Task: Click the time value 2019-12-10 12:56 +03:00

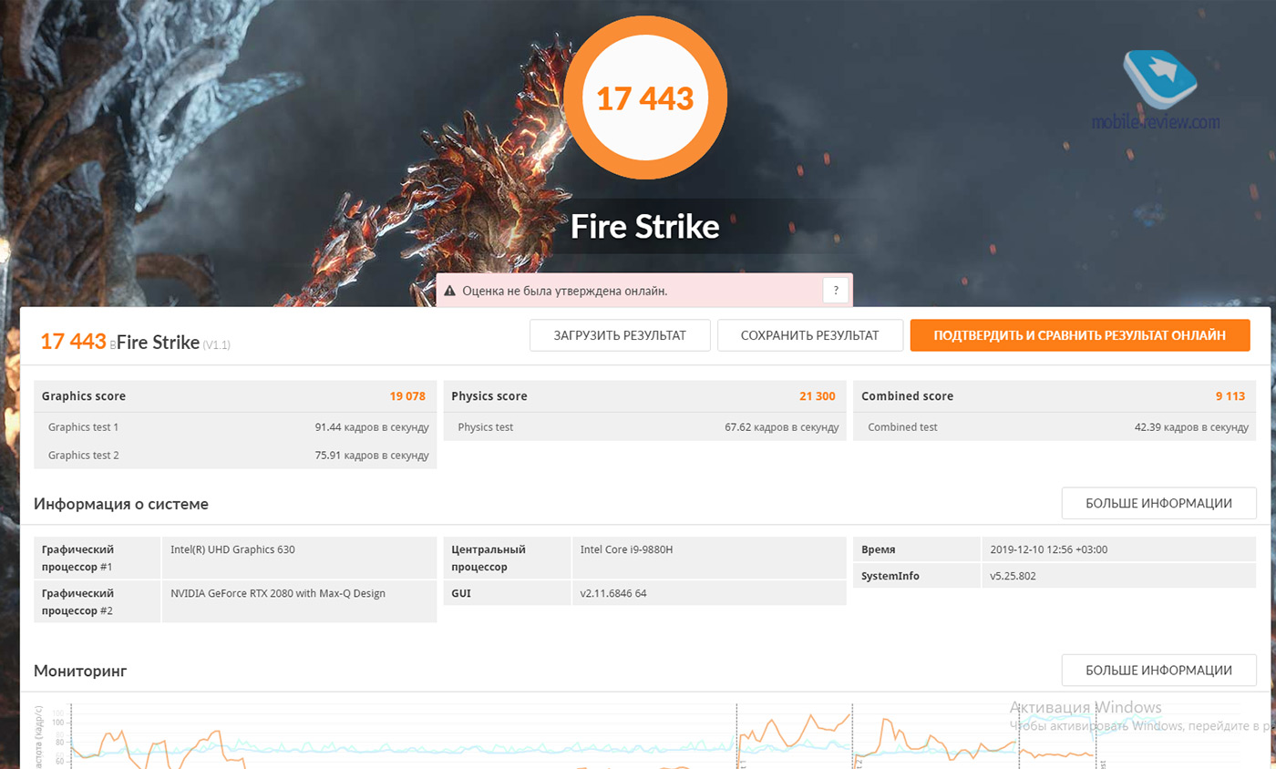Action: (1049, 549)
